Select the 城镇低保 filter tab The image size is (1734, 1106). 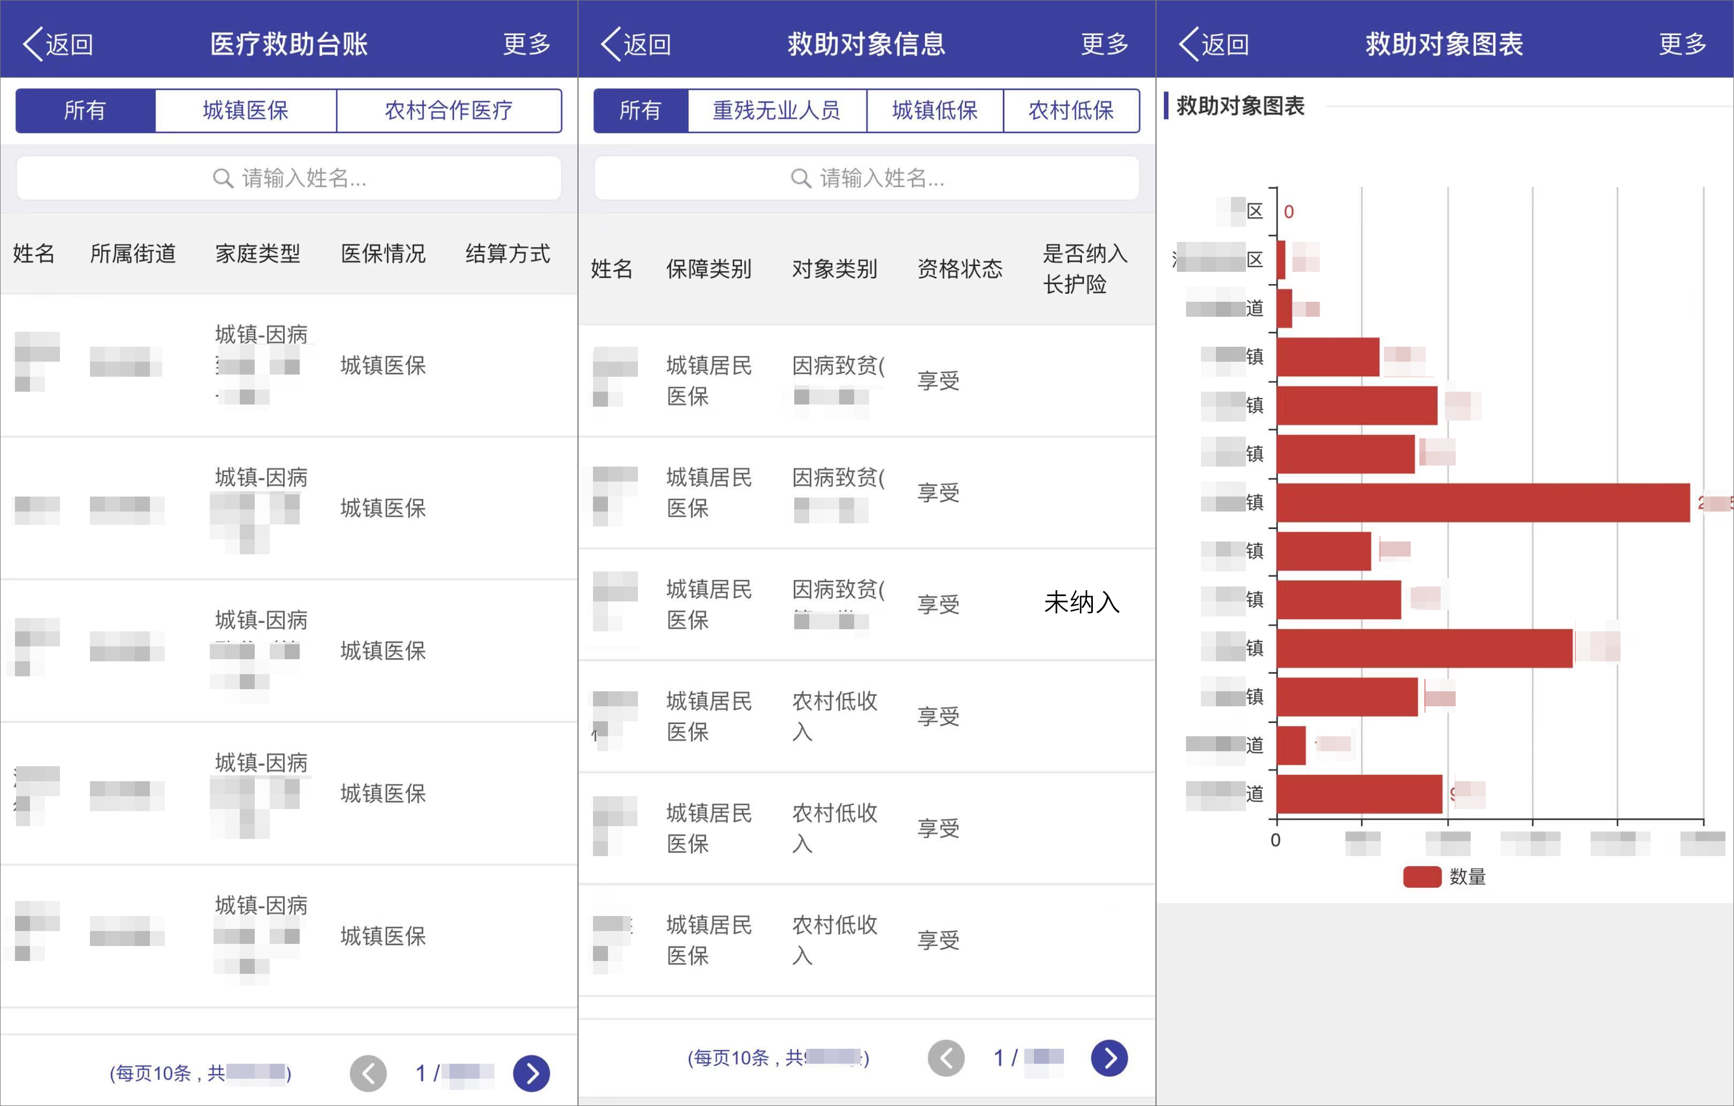coord(934,110)
